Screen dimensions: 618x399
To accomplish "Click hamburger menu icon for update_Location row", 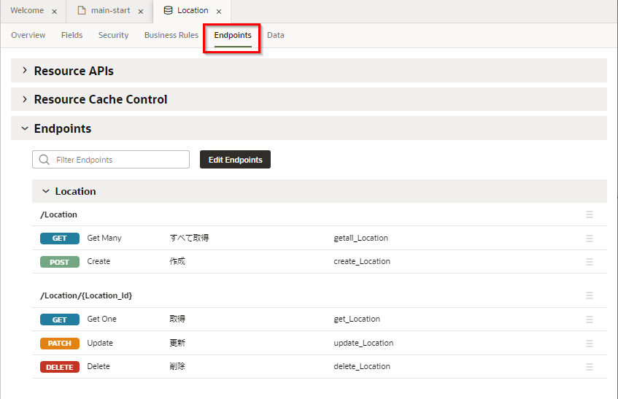I will coord(590,344).
